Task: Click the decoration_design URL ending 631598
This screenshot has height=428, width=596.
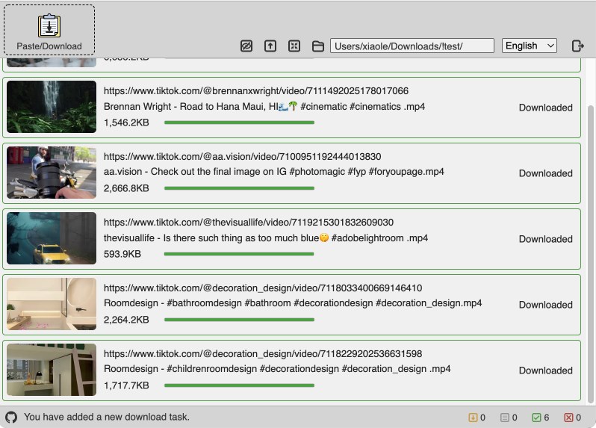Action: pos(263,354)
